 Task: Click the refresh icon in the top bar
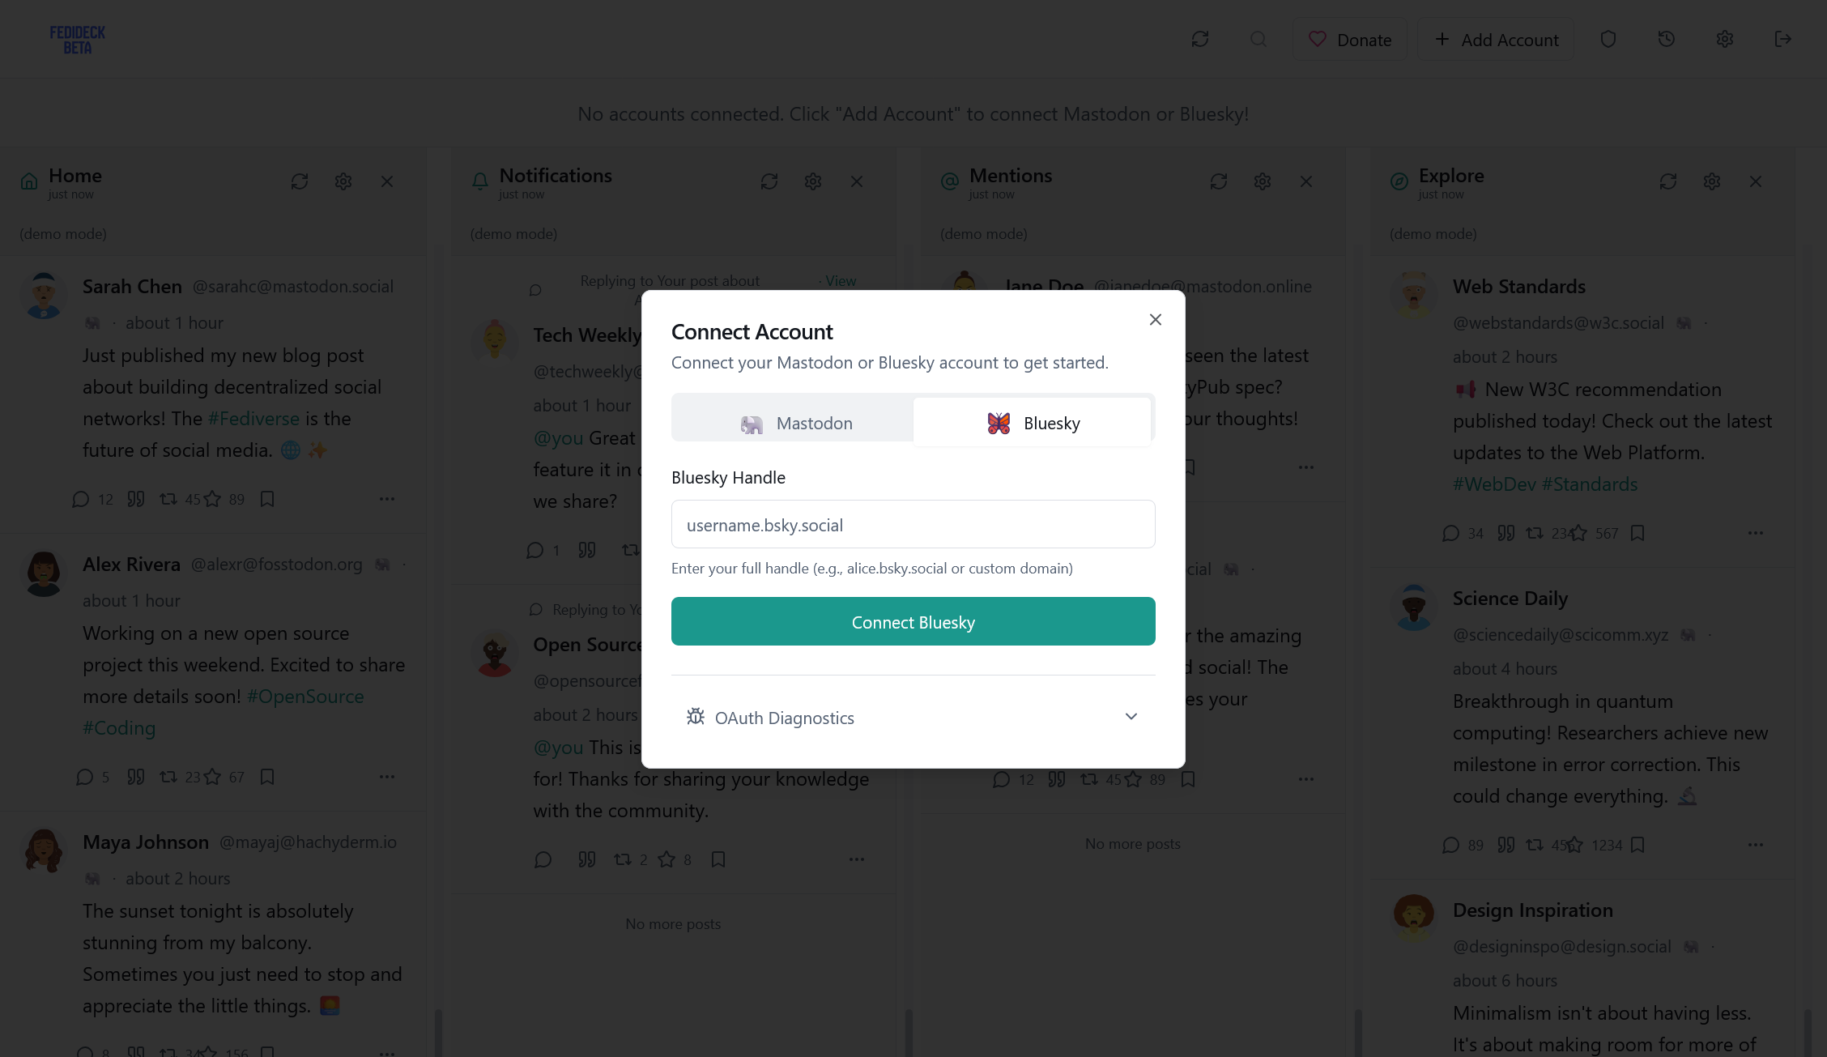pyautogui.click(x=1200, y=39)
